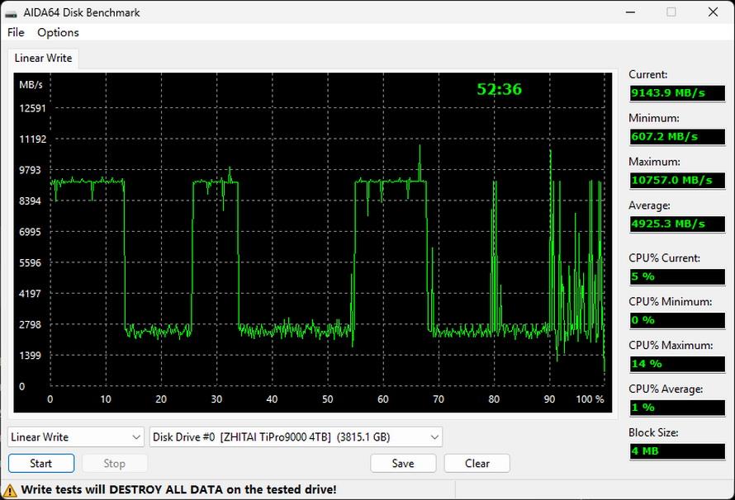Click the Maximum 10757.0 MB/s readout
Viewport: 735px width, 500px height.
[x=677, y=180]
